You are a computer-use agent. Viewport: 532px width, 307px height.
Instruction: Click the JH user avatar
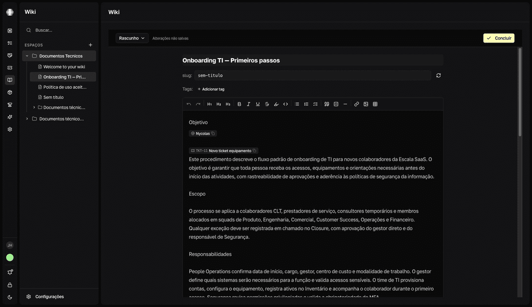click(x=10, y=245)
